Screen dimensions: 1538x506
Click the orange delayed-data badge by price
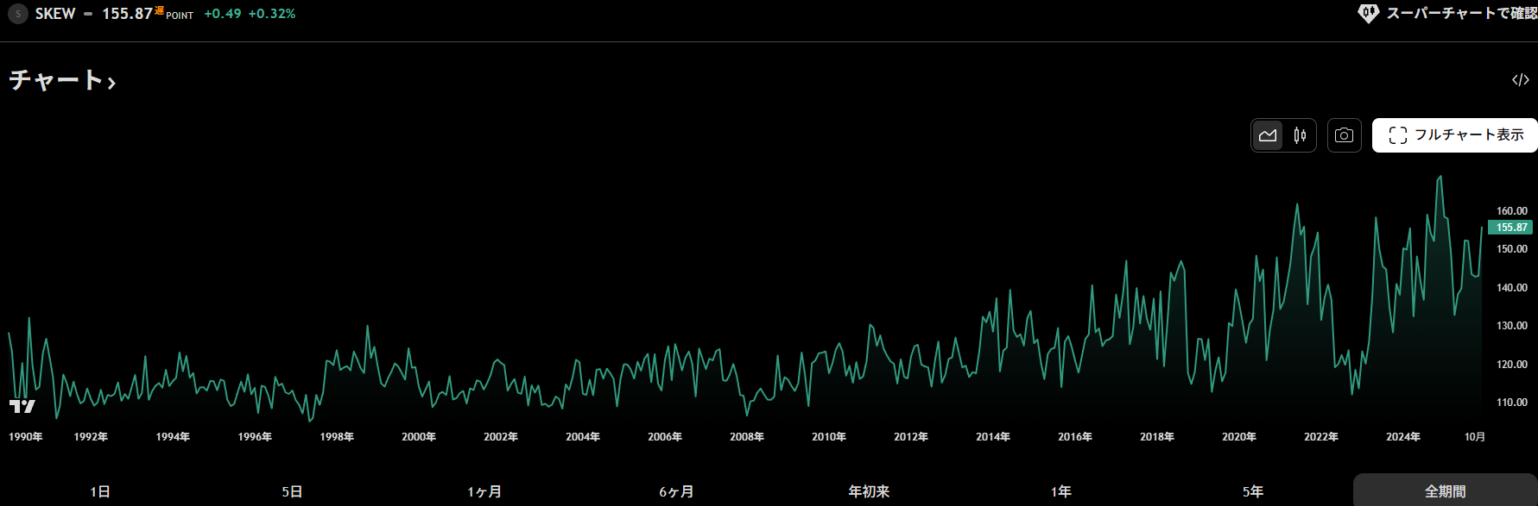[x=159, y=10]
